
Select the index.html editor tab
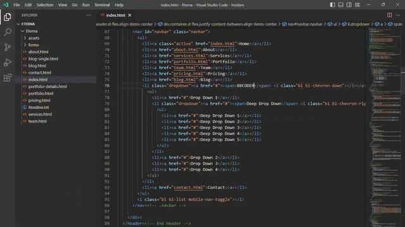point(116,15)
